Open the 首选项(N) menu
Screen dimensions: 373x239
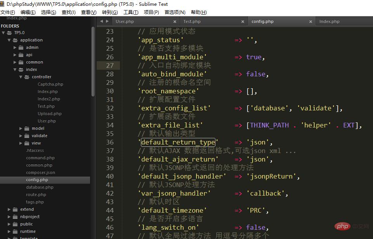[175, 12]
